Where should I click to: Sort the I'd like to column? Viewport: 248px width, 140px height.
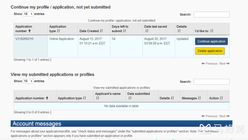pos(211,29)
